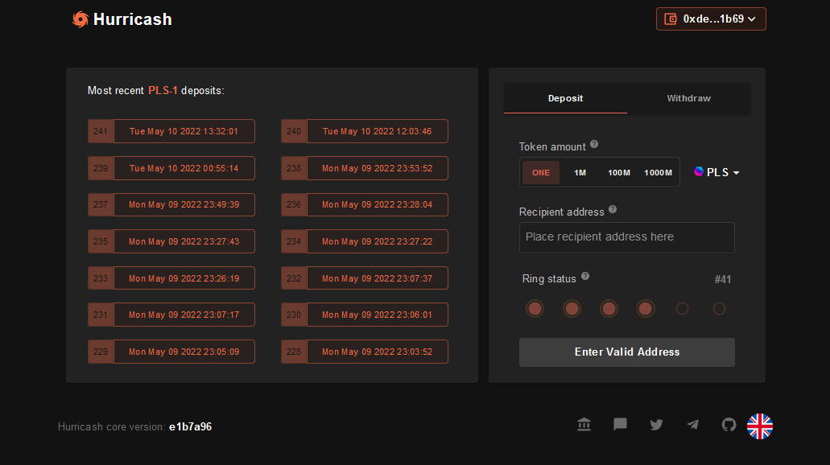Screen dimensions: 830x465
Task: Click the wallet icon in address button
Action: [x=670, y=19]
